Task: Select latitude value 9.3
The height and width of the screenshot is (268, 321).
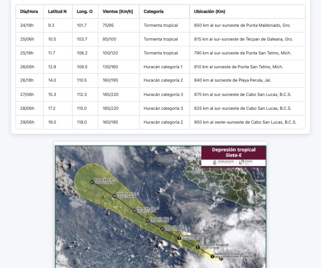Action: pyautogui.click(x=51, y=25)
